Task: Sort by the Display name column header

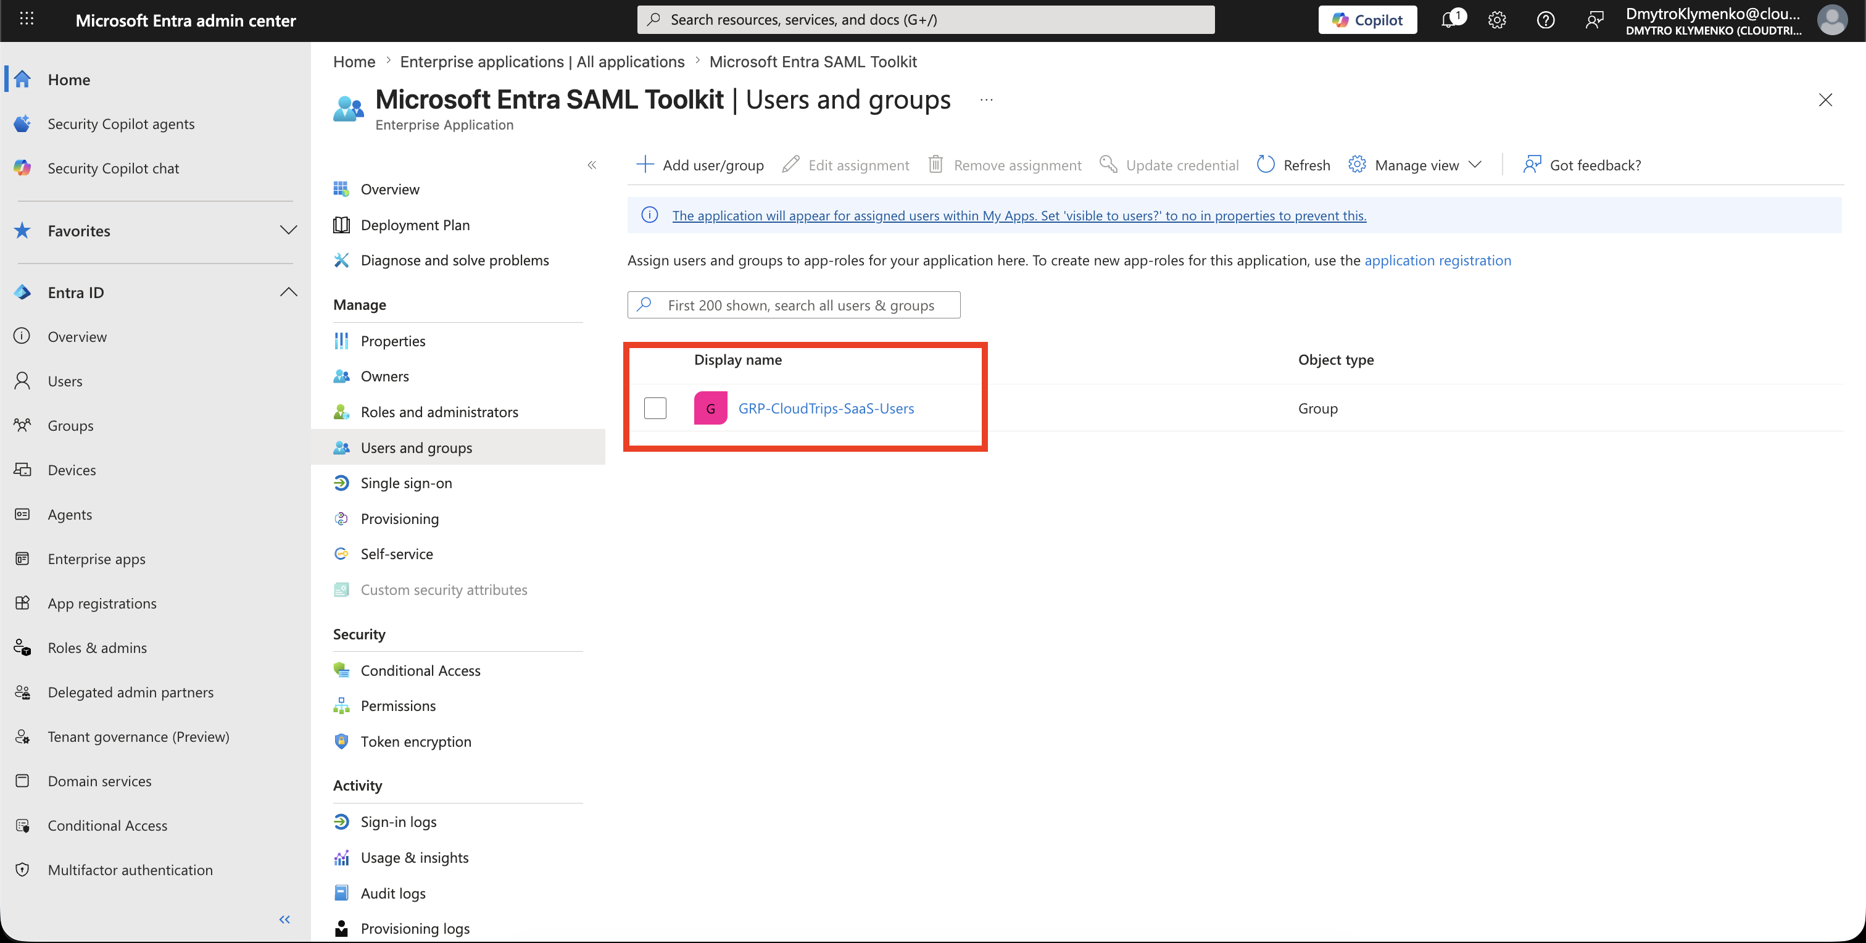Action: coord(737,359)
